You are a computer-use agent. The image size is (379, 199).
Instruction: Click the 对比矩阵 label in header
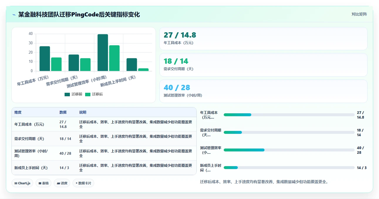click(359, 14)
